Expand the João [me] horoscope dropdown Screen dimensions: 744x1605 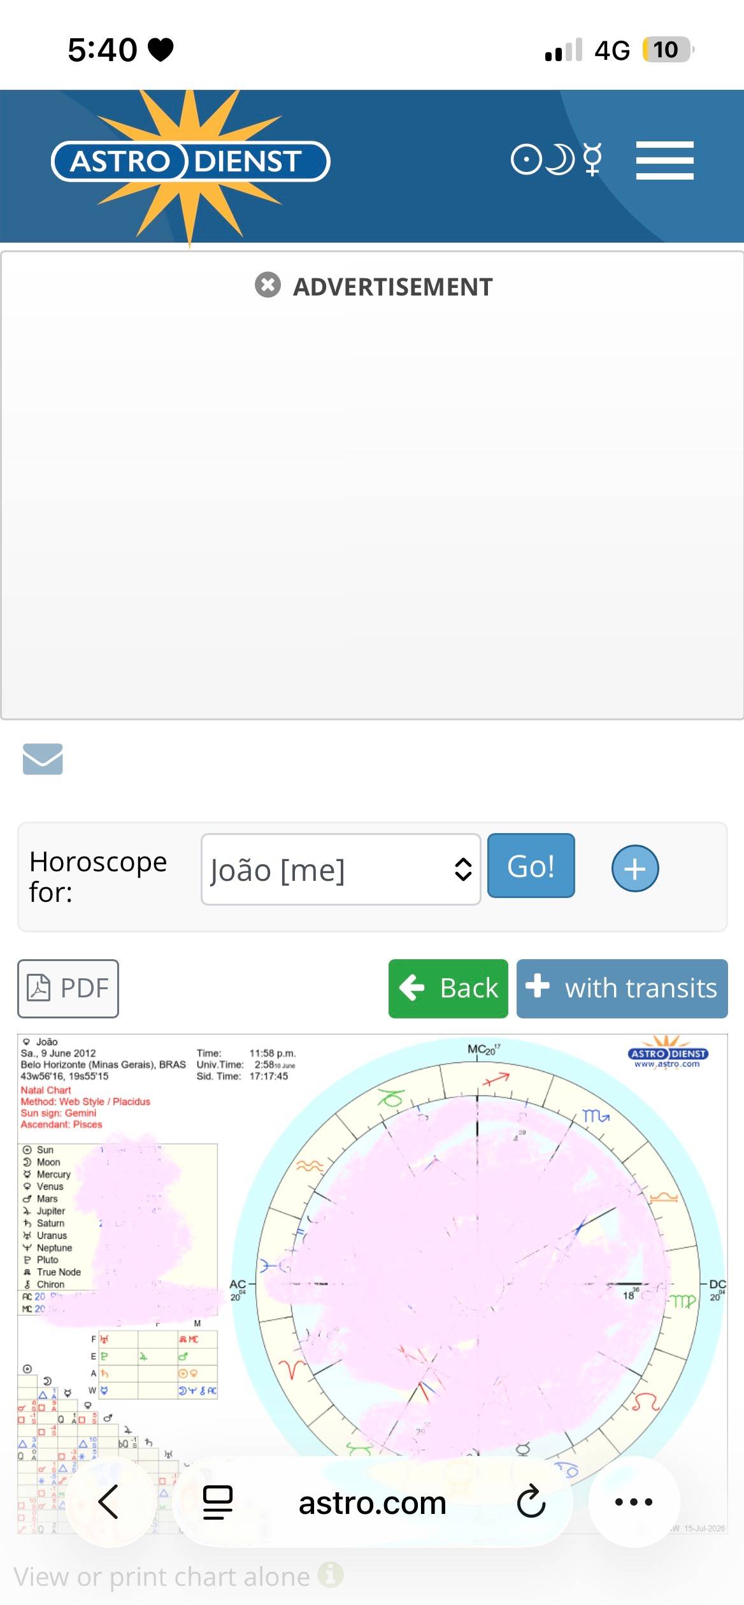point(341,869)
